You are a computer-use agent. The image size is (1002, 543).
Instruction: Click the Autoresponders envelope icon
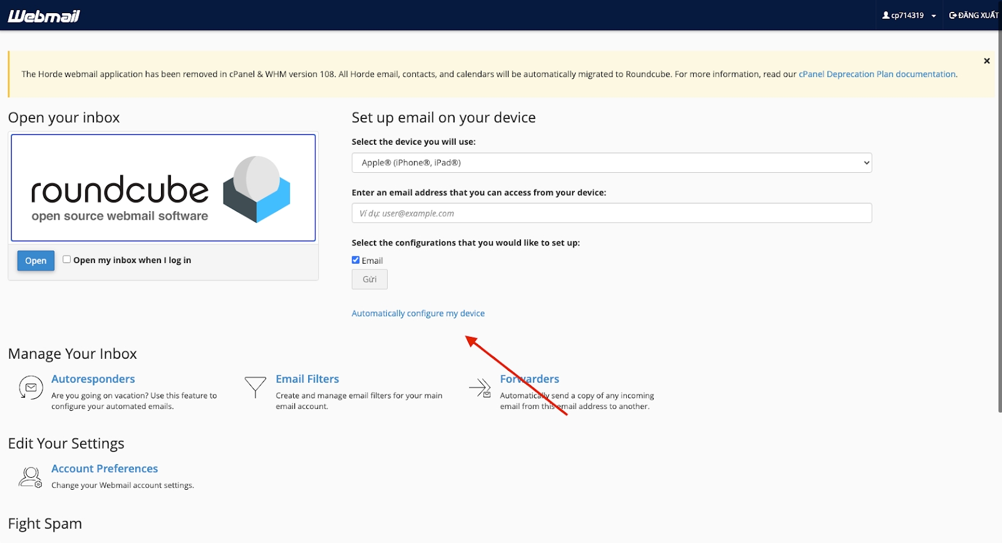coord(31,388)
